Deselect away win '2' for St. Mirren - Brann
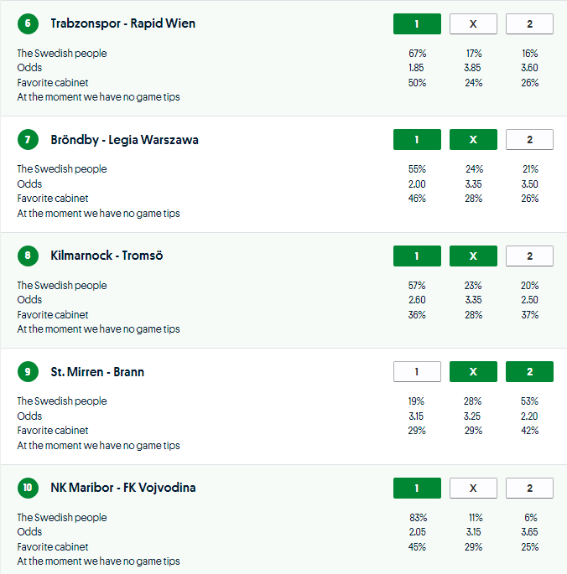This screenshot has width=567, height=574. pyautogui.click(x=529, y=371)
